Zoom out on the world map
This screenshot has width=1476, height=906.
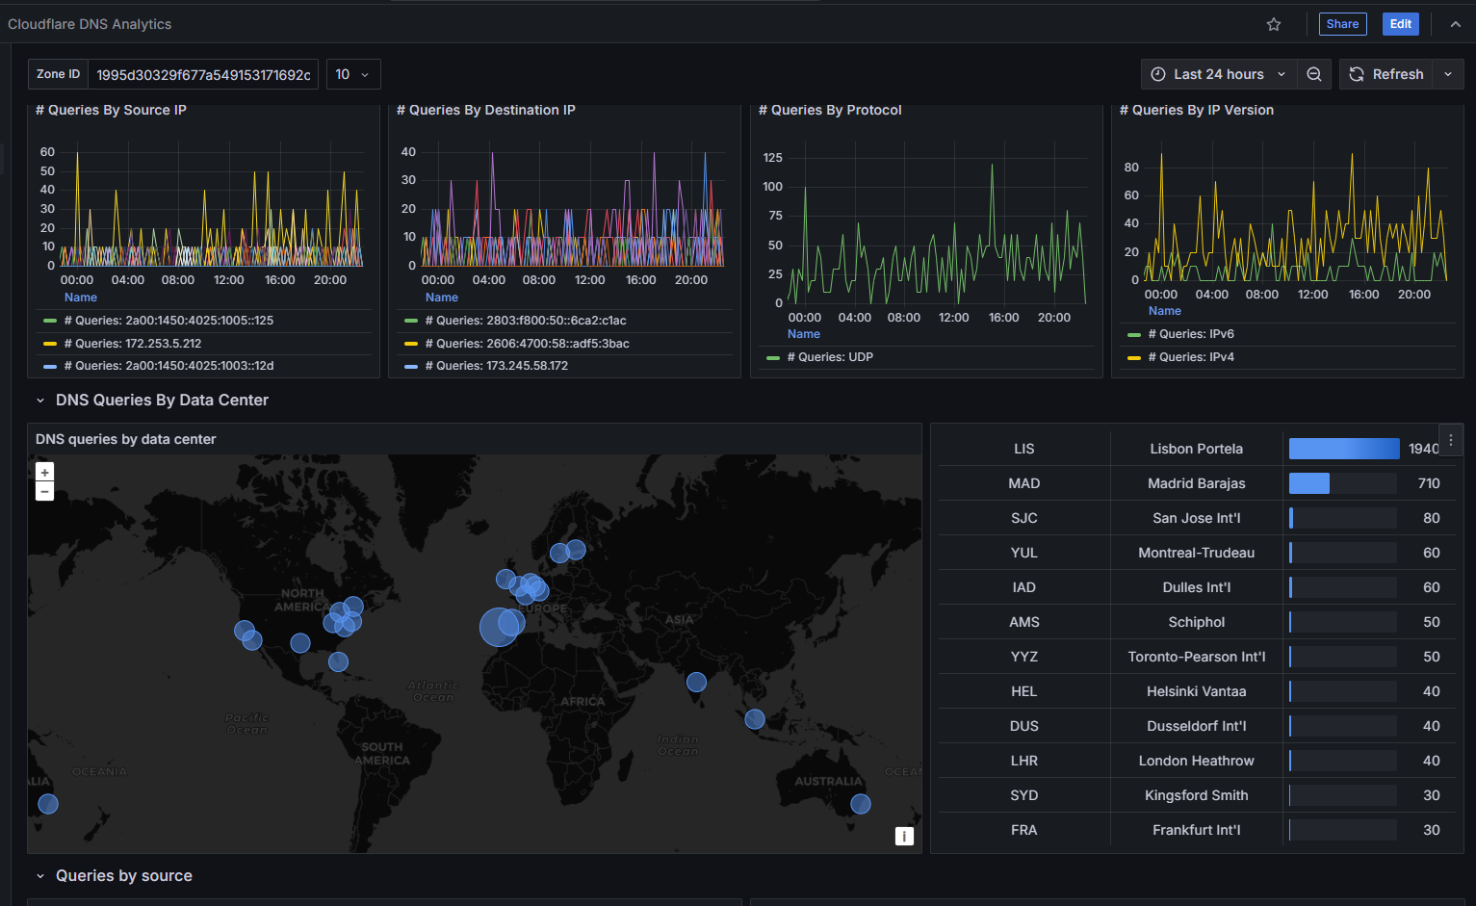pos(44,491)
